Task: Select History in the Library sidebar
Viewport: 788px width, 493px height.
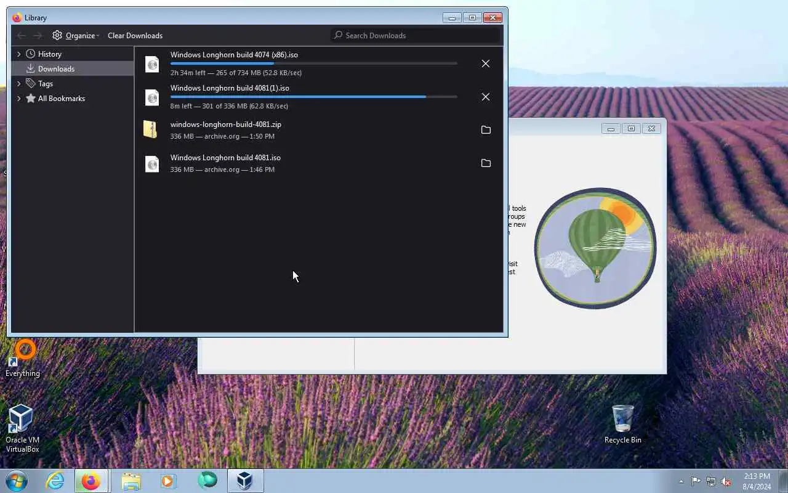Action: tap(73, 54)
